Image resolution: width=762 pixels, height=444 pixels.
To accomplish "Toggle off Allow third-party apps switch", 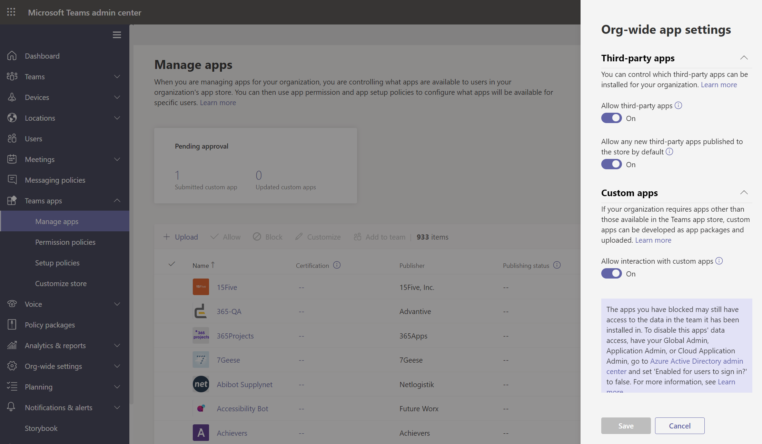I will (611, 118).
